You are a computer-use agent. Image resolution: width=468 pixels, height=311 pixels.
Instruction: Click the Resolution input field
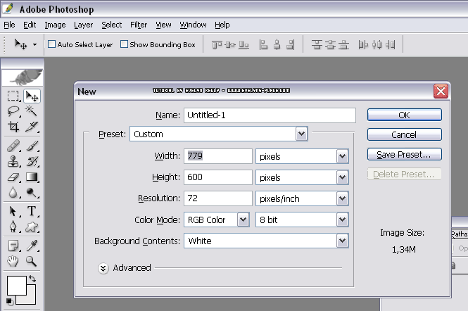click(x=218, y=198)
